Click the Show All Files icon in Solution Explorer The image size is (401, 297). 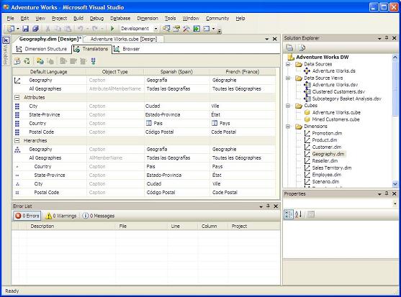pyautogui.click(x=302, y=47)
